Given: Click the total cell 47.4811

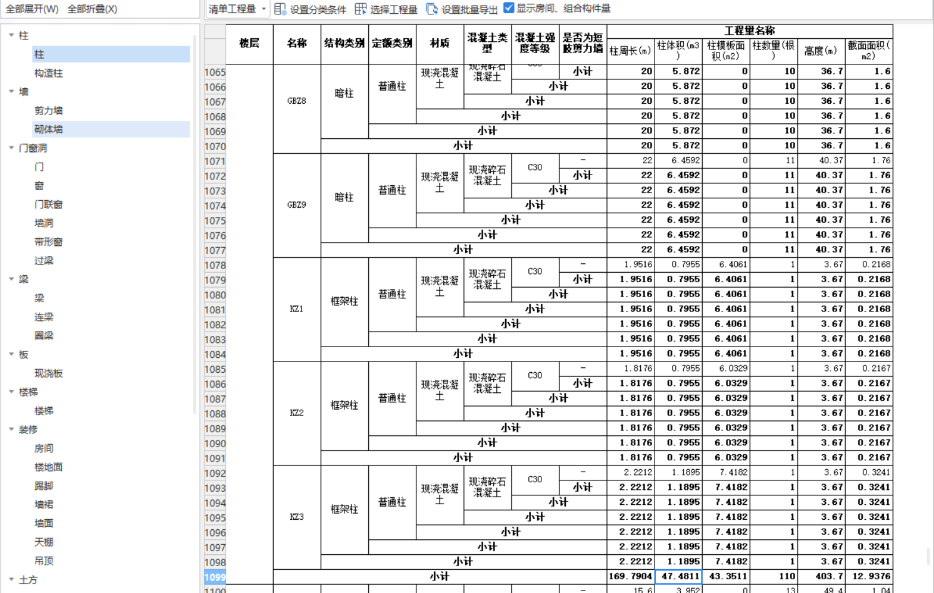Looking at the screenshot, I should 678,576.
